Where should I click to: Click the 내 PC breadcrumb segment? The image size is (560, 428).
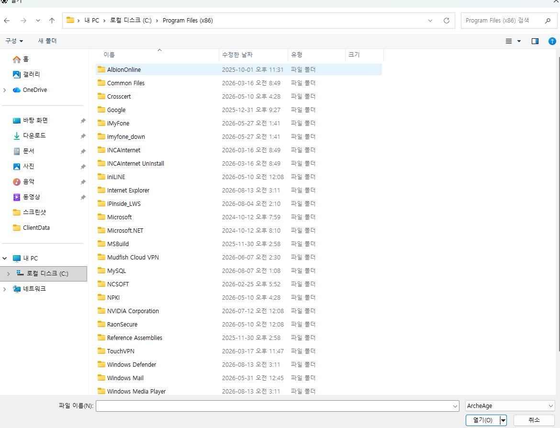click(x=92, y=21)
